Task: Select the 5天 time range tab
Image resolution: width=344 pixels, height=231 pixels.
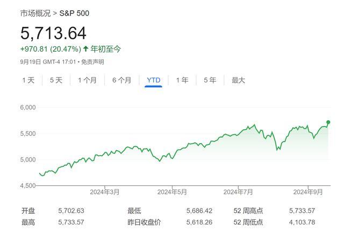Action: pos(56,80)
